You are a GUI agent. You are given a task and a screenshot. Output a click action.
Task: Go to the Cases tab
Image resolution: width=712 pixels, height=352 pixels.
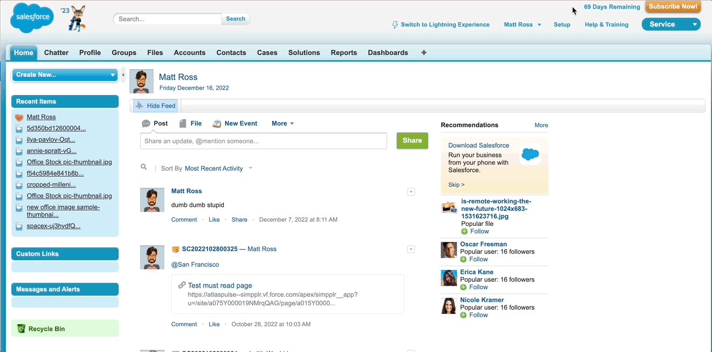(267, 53)
